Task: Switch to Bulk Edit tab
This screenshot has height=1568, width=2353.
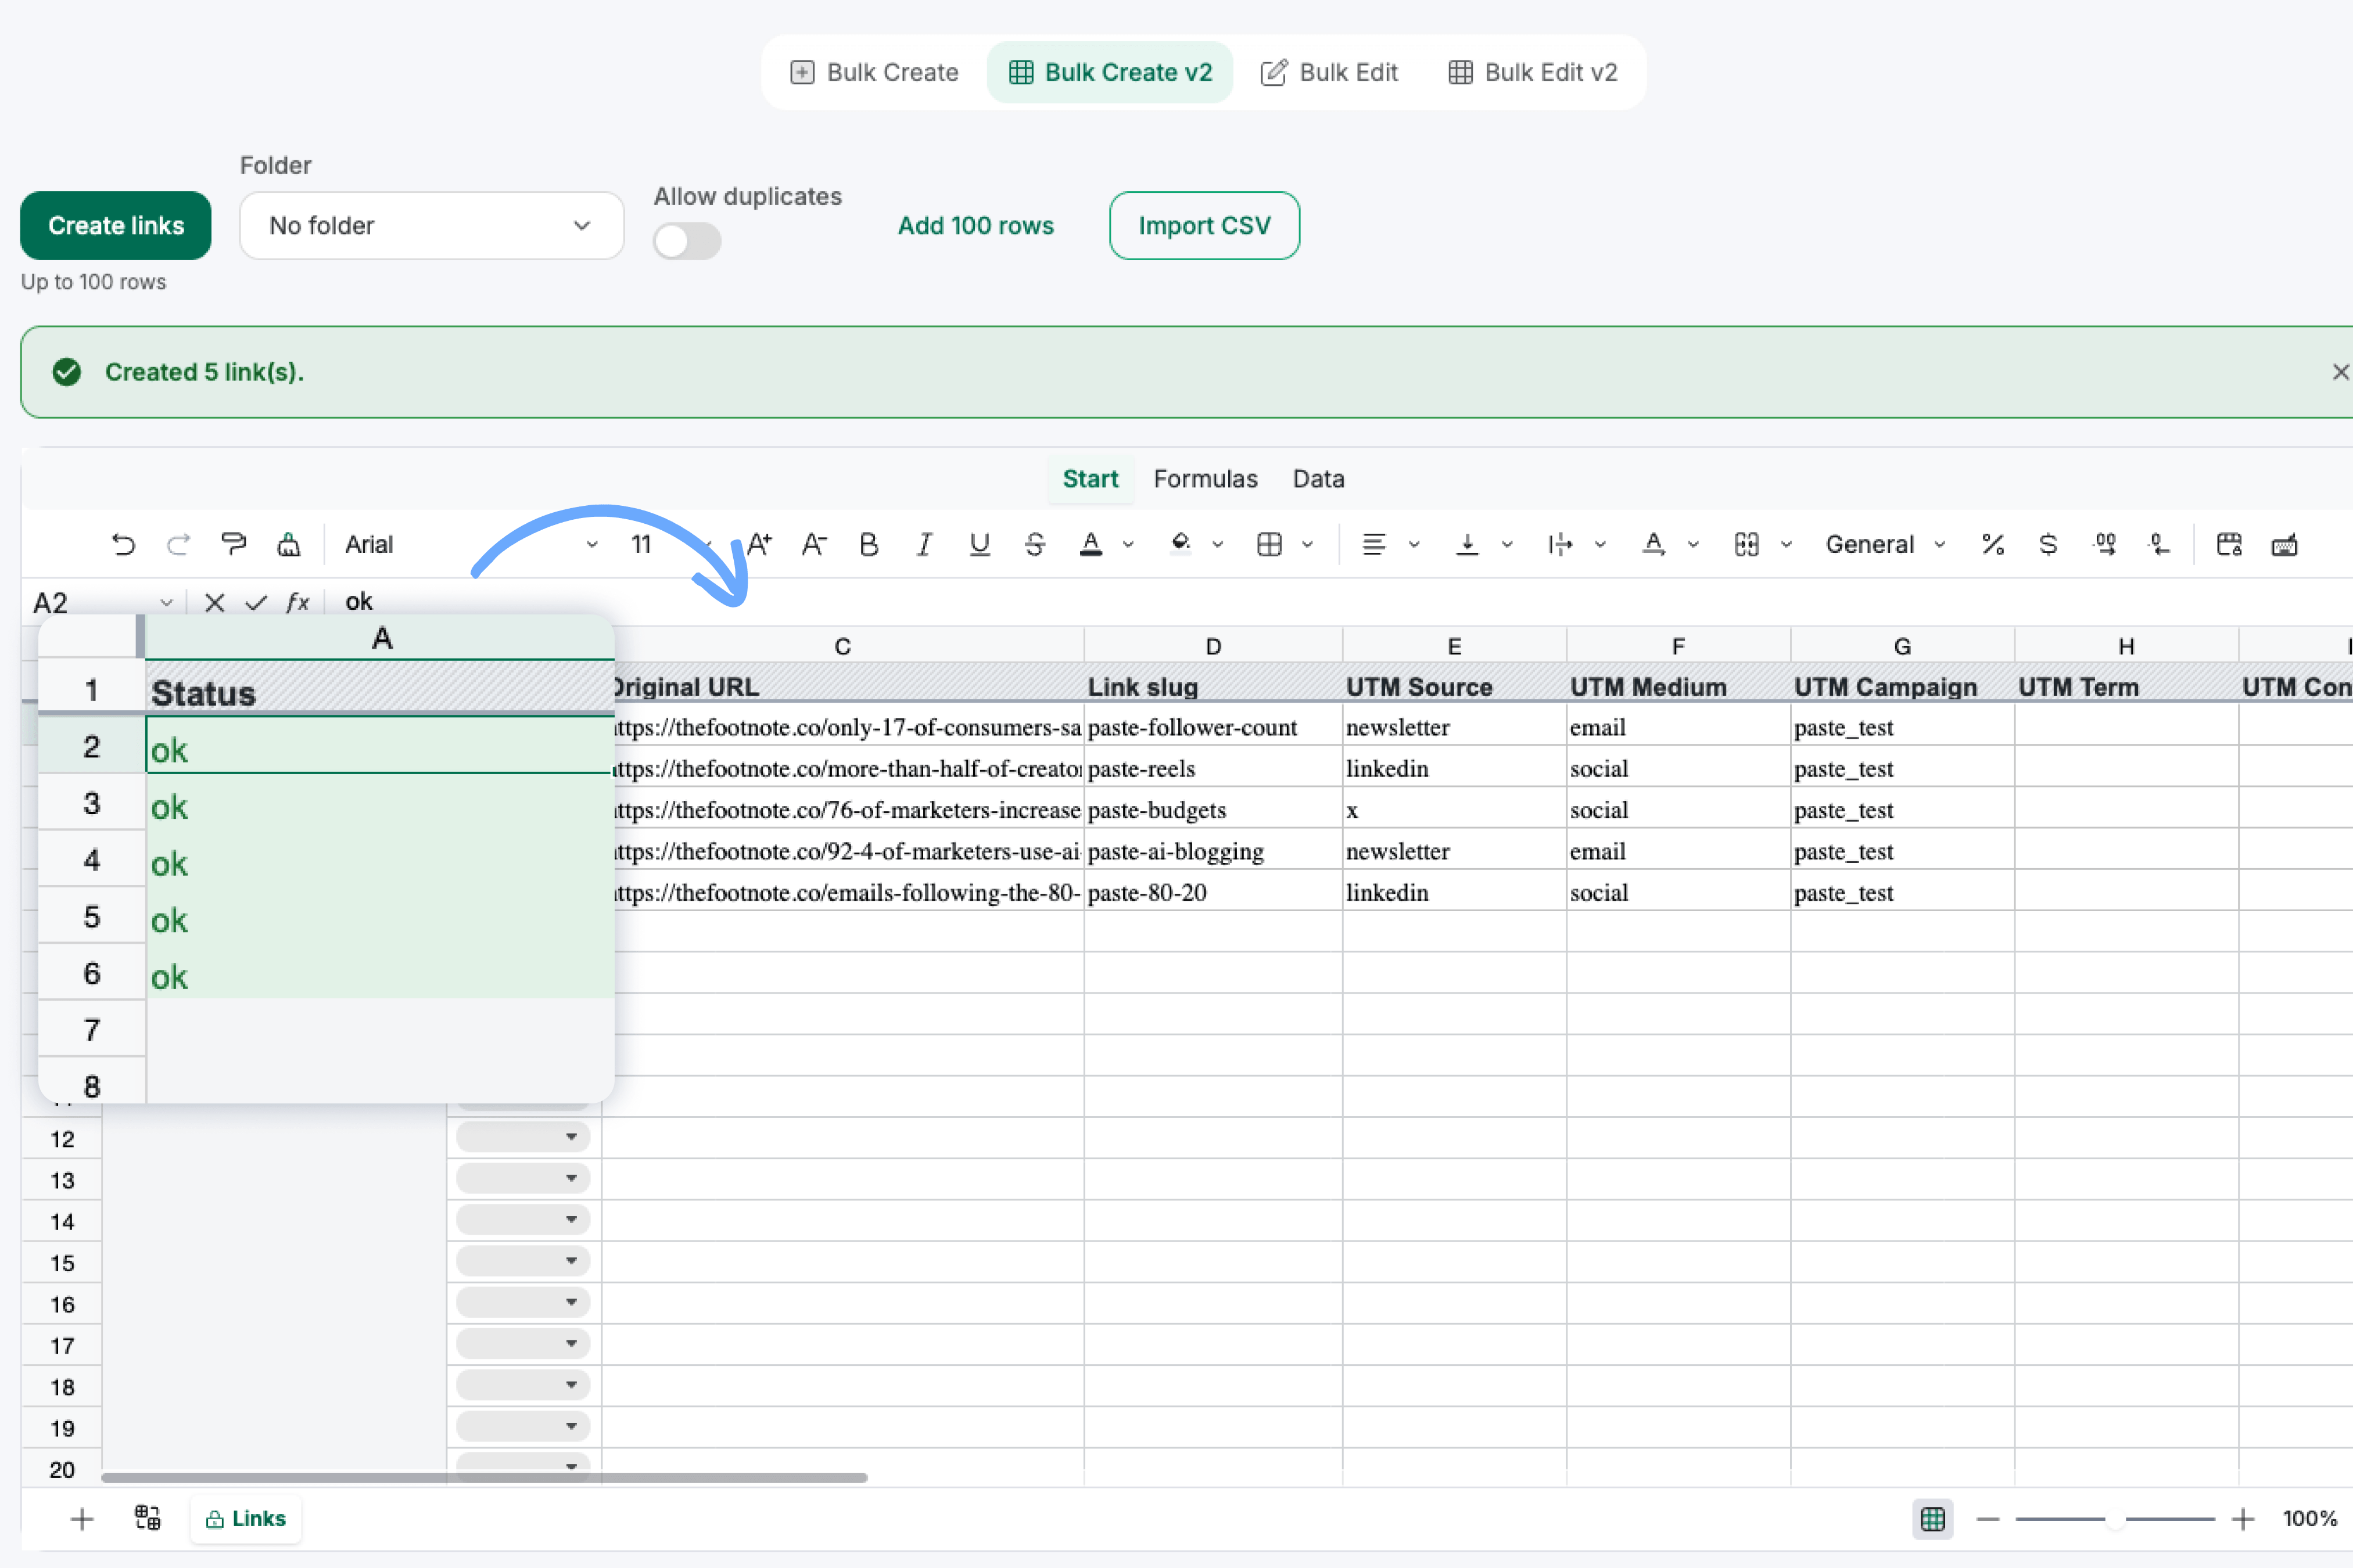Action: pos(1329,72)
